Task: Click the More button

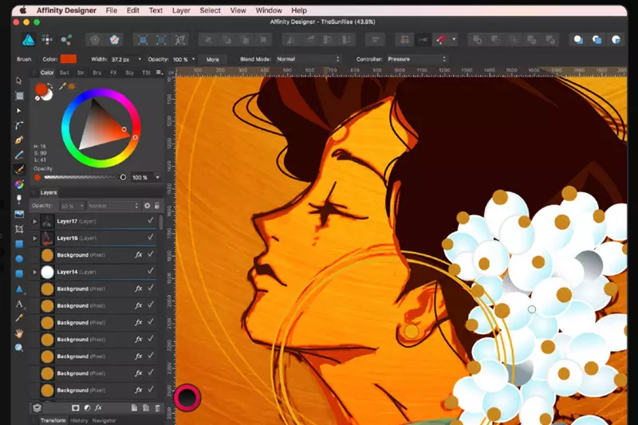Action: 212,59
